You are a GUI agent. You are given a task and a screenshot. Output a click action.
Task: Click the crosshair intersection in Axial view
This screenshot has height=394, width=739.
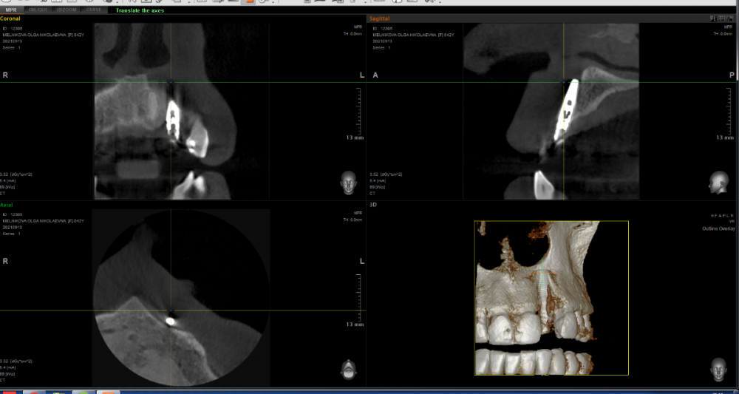tap(171, 310)
